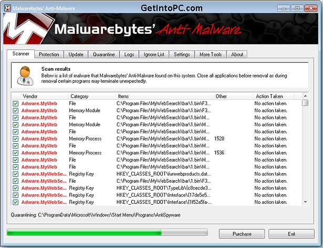
Task: Show the About tab
Action: 237,55
